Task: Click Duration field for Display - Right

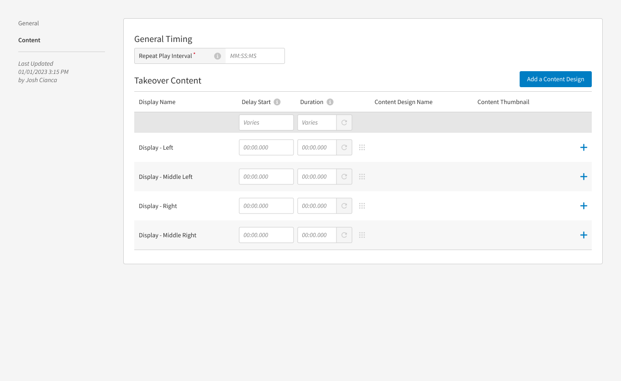Action: [317, 206]
